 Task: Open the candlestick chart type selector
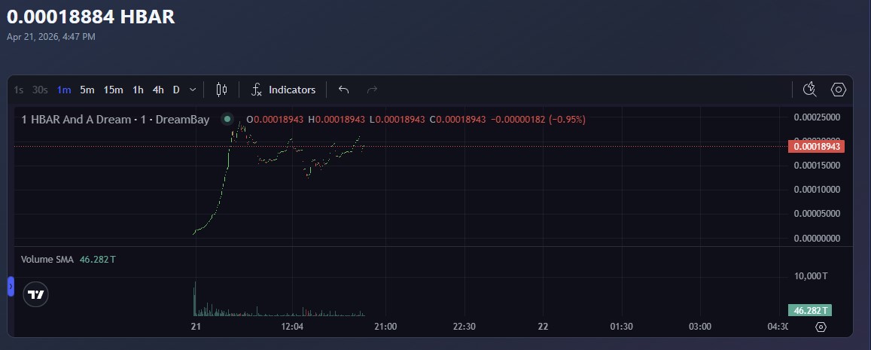[x=221, y=90]
